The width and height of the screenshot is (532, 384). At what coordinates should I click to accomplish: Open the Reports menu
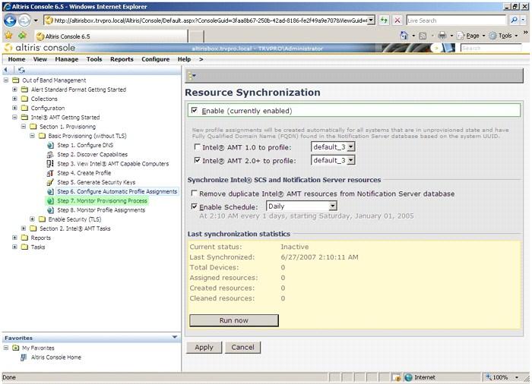[122, 59]
